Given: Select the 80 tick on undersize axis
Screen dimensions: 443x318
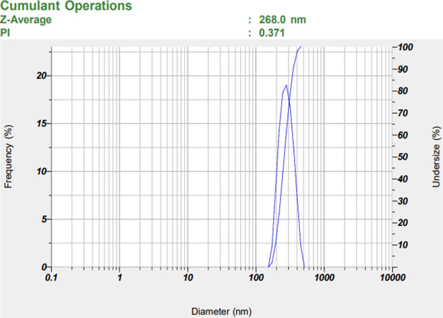Looking at the screenshot, I should [403, 91].
